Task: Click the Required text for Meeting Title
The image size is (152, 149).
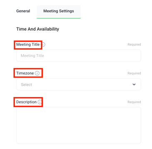Action: tap(134, 45)
